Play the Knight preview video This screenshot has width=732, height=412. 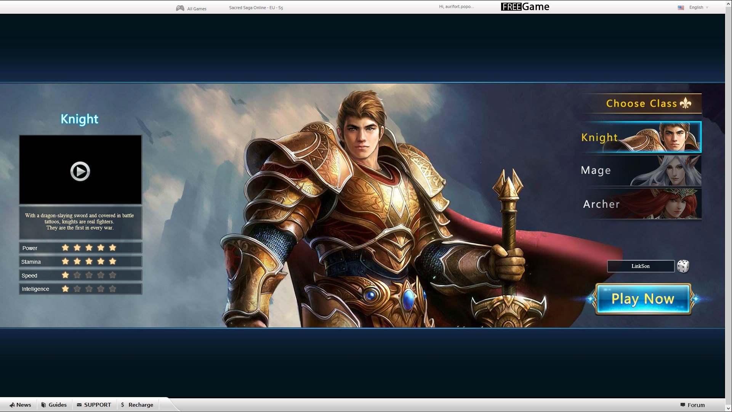coord(80,171)
